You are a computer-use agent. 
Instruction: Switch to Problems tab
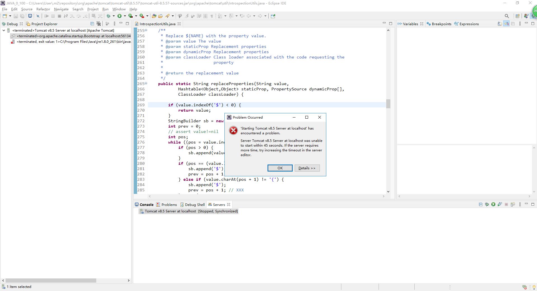[x=167, y=205]
